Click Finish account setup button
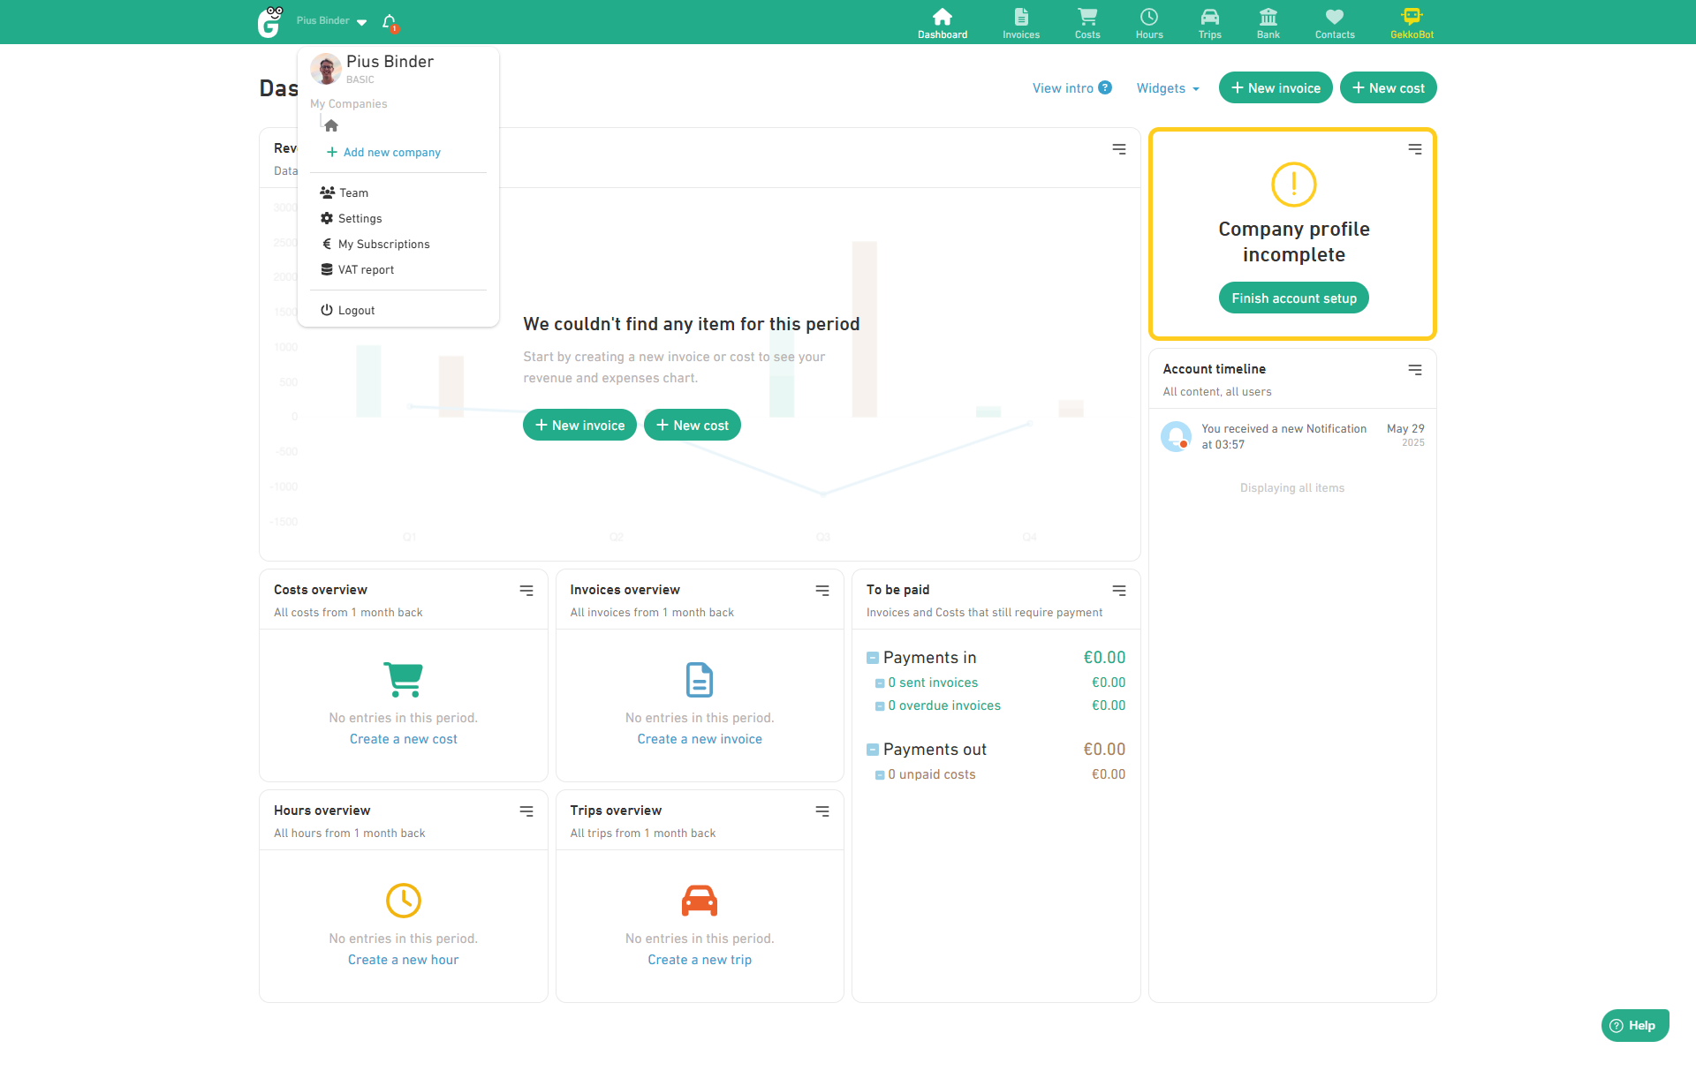 (1293, 298)
